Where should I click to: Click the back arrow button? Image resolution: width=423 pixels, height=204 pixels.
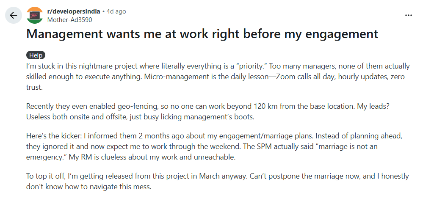(14, 16)
